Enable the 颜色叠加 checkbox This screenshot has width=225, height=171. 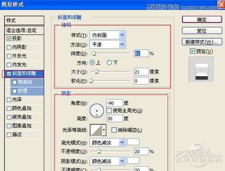(x=9, y=109)
